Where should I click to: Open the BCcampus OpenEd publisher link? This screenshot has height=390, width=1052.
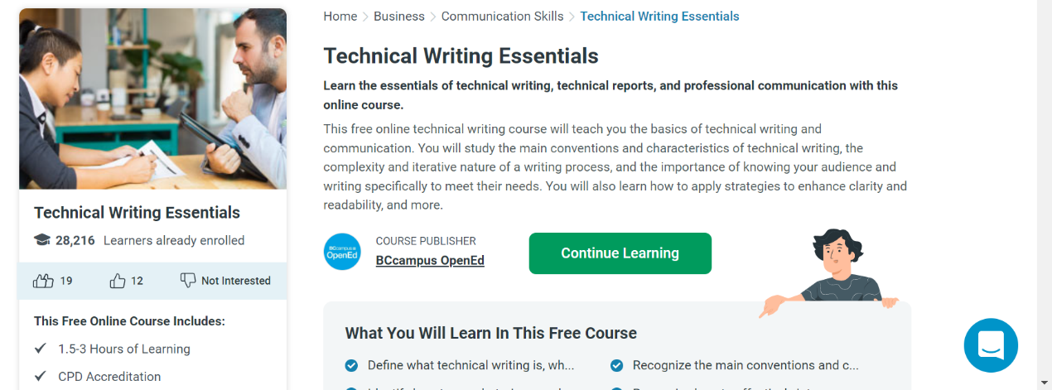(x=430, y=260)
